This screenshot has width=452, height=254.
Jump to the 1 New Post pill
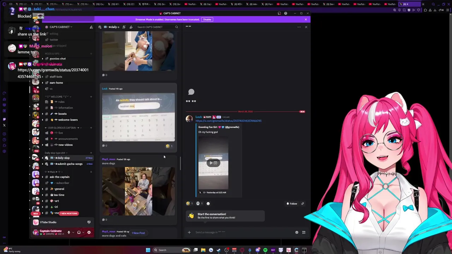point(138,233)
